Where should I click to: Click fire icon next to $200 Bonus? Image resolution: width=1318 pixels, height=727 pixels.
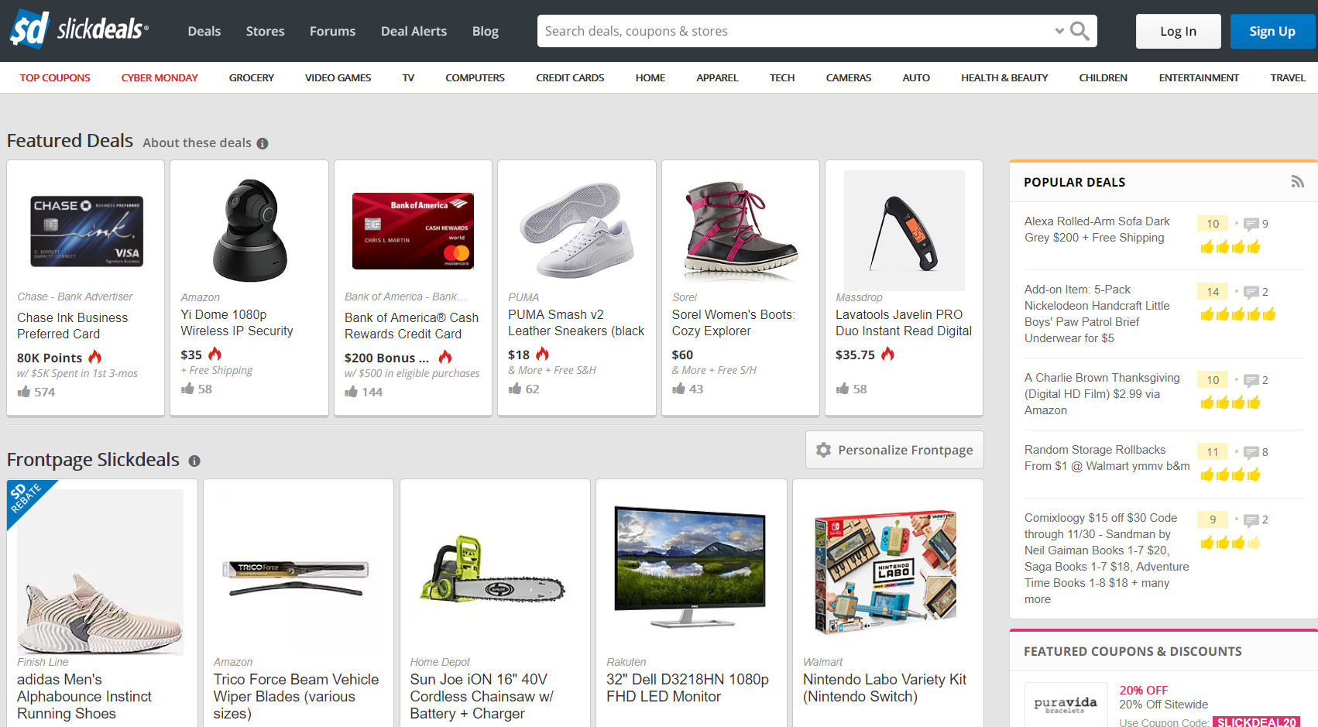(445, 357)
